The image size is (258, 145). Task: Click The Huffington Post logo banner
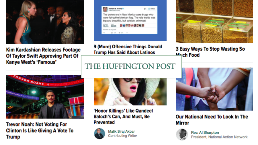click(x=131, y=67)
